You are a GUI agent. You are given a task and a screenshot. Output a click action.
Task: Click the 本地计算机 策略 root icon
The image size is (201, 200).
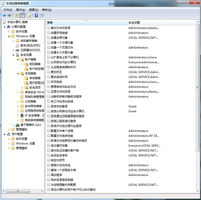coord(4,22)
